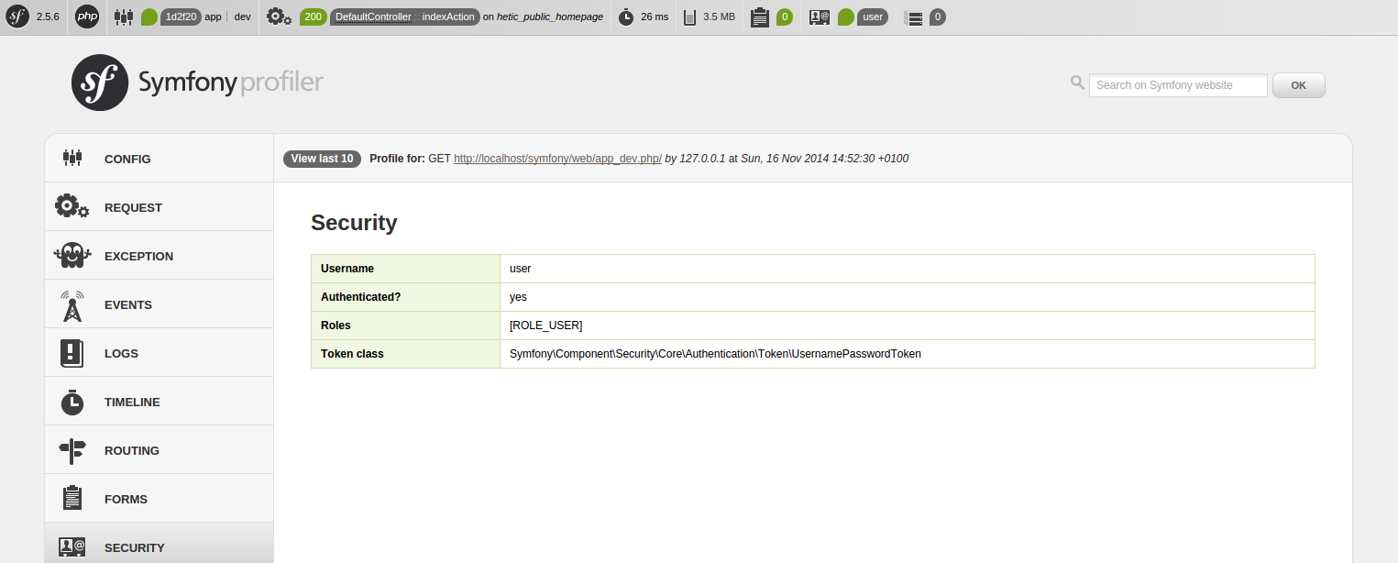Click the PHP icon in the debug toolbar

(x=87, y=17)
